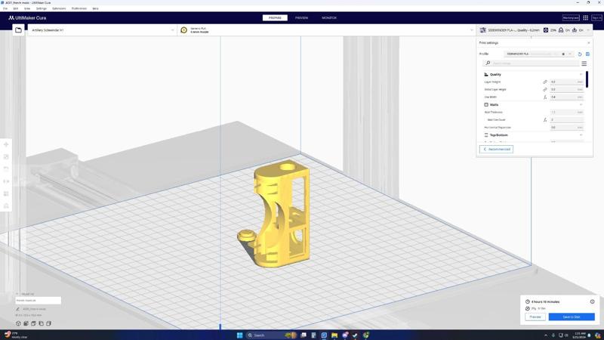
Task: Click the Sign in button
Action: point(596,17)
